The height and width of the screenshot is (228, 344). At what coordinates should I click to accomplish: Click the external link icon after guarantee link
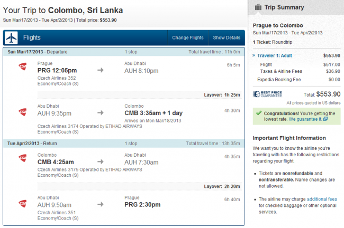(x=325, y=120)
